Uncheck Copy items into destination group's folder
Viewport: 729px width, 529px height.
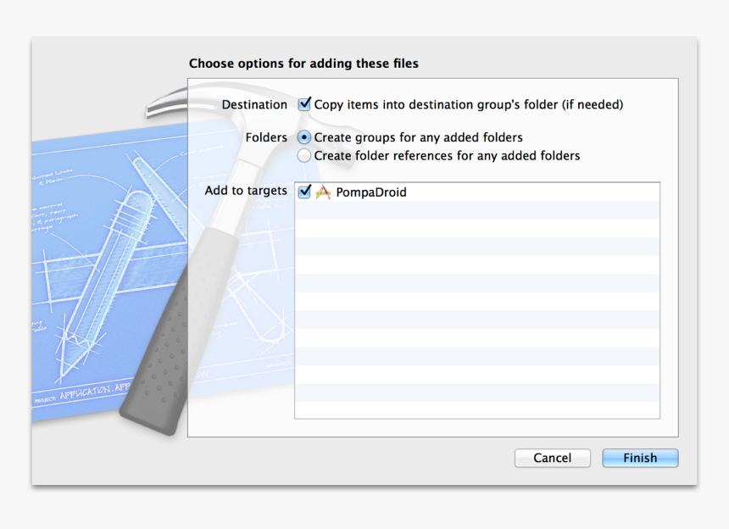pyautogui.click(x=304, y=104)
